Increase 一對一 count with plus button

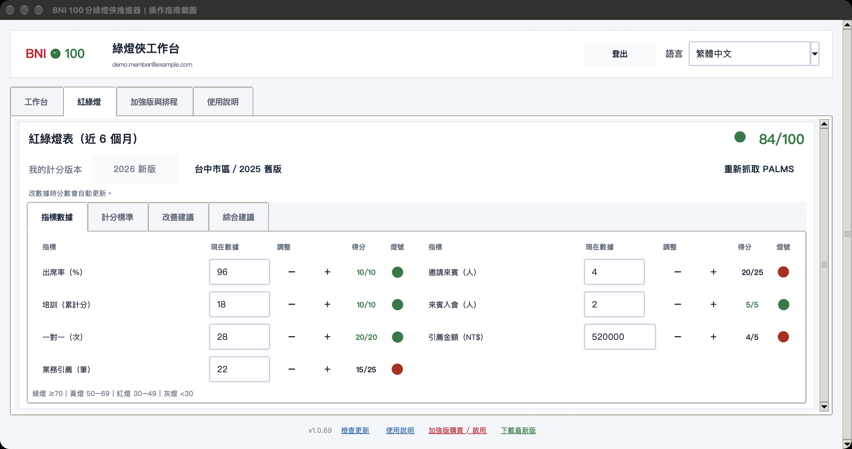[327, 336]
